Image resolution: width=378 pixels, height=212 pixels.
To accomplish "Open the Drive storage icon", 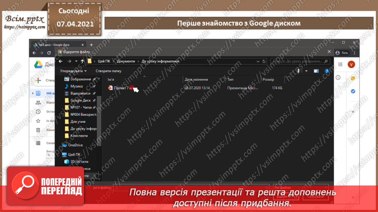I will 38,143.
